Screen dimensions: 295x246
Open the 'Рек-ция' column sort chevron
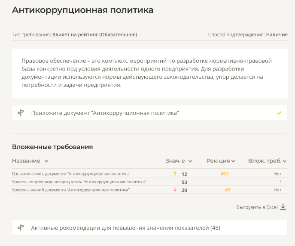[233, 161]
